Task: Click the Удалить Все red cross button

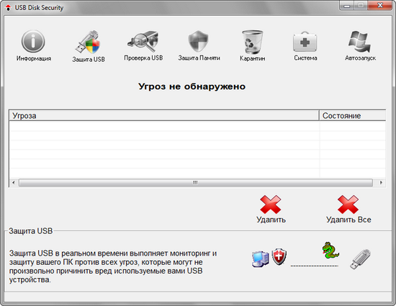Action: click(x=348, y=204)
